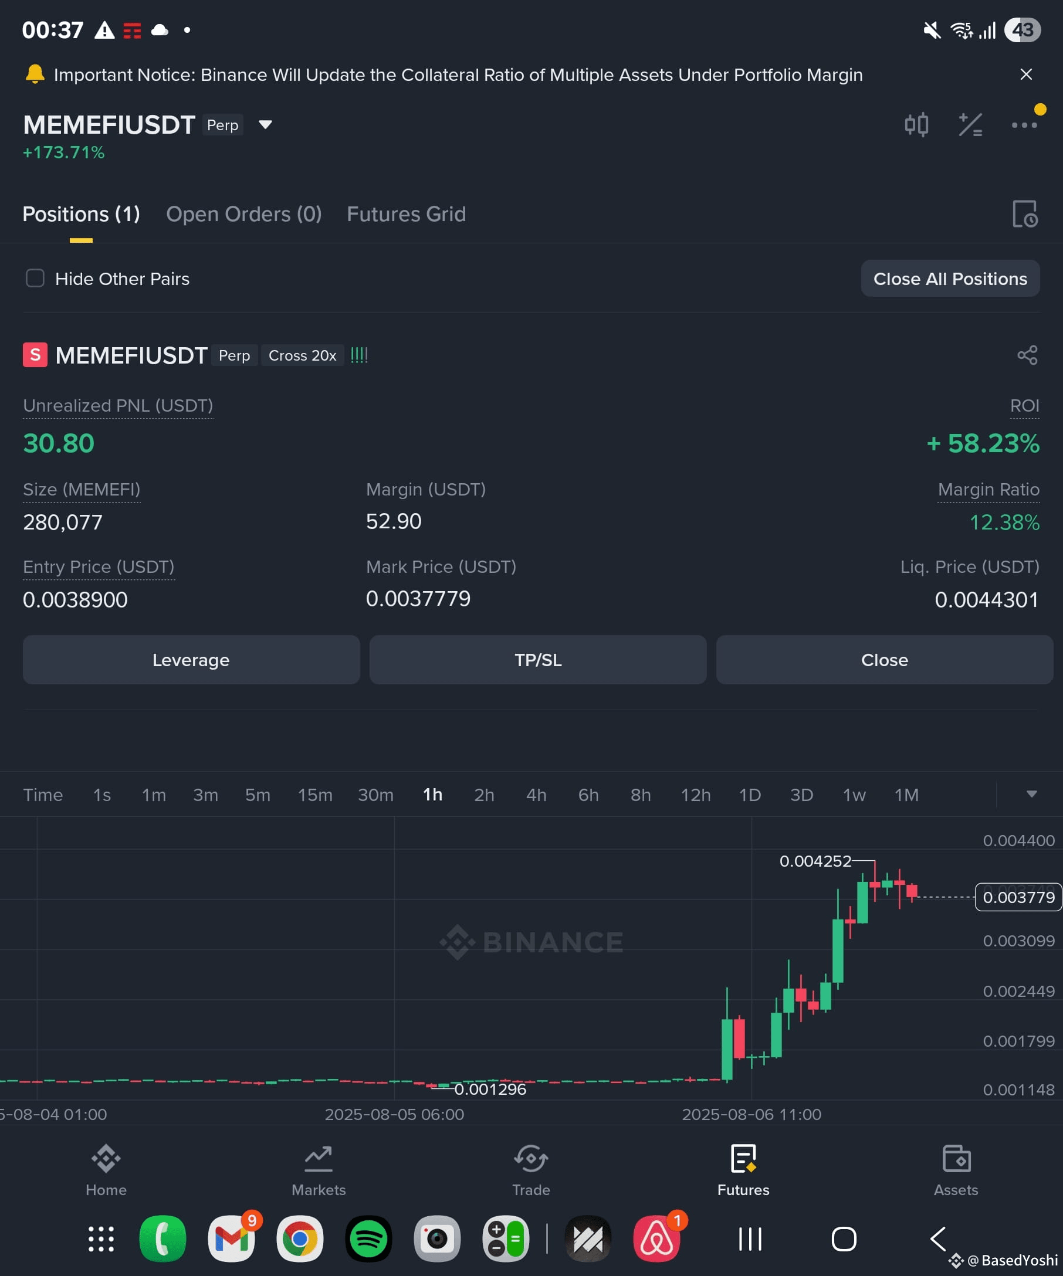Tap the 0.003779 current price marker
The image size is (1063, 1276).
coord(1018,897)
